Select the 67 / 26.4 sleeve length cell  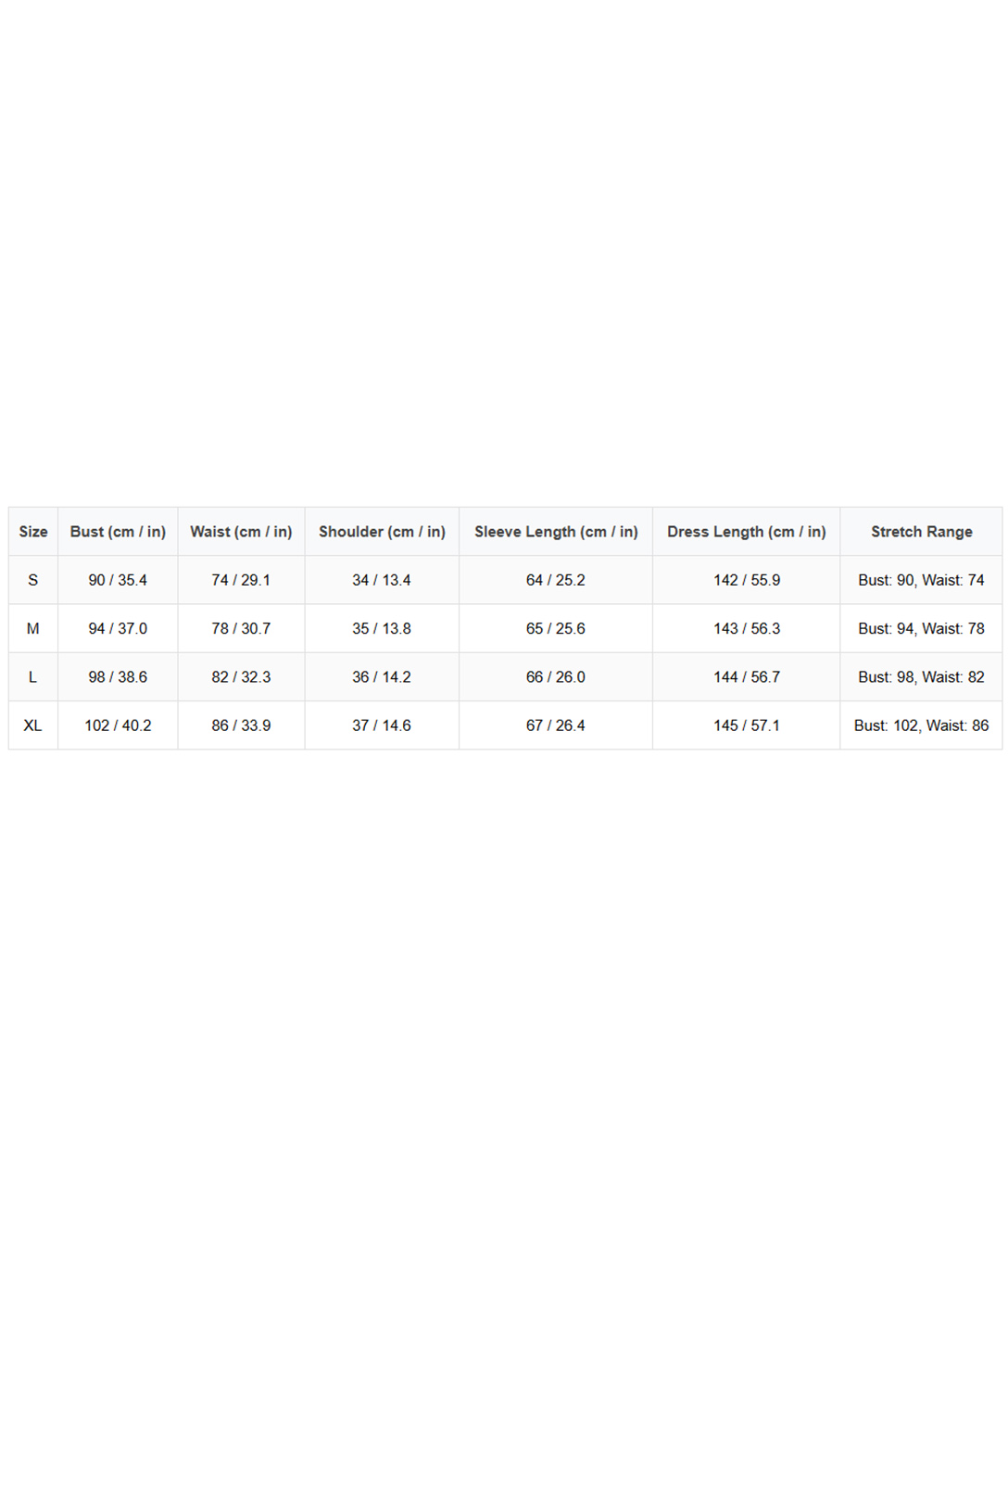[556, 725]
